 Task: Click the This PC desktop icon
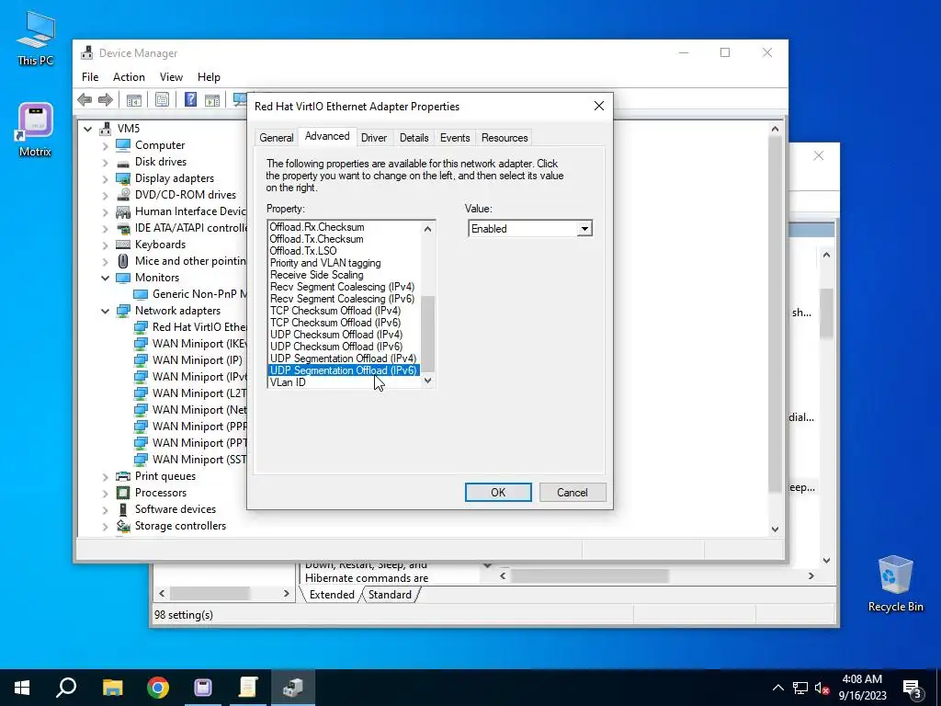(36, 38)
